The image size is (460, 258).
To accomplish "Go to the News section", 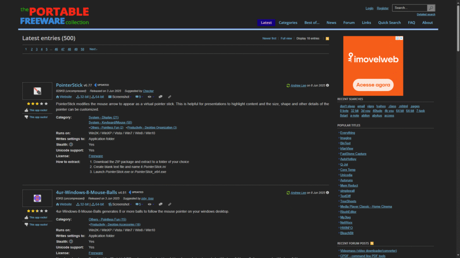I will (x=331, y=22).
